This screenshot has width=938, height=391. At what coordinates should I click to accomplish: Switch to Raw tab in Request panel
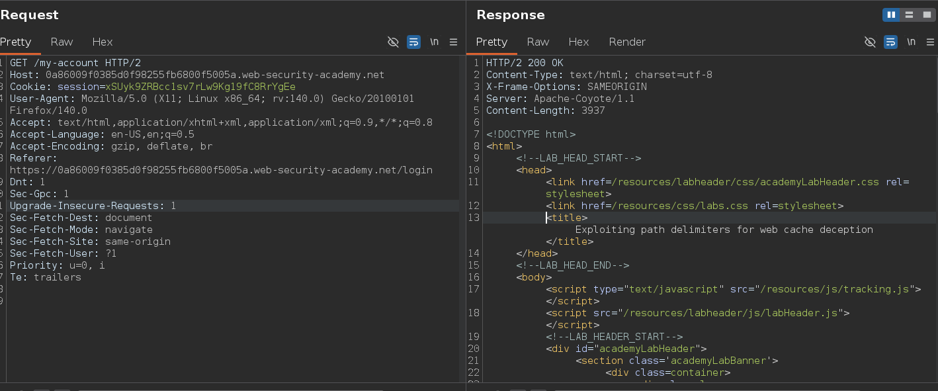(62, 42)
